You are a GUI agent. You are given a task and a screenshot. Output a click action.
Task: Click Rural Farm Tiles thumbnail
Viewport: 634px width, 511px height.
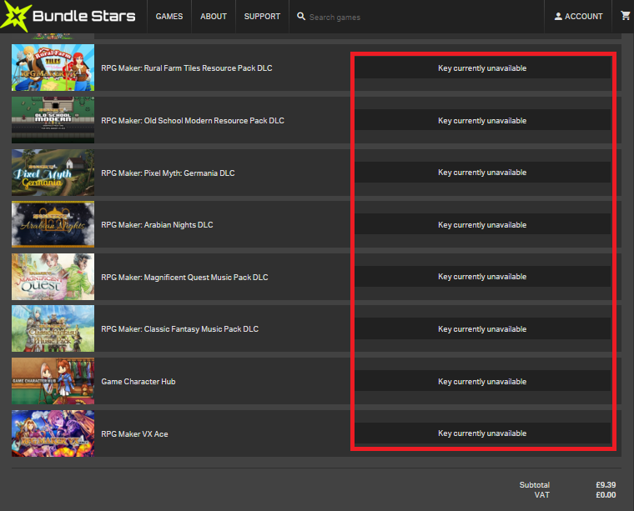coord(53,68)
